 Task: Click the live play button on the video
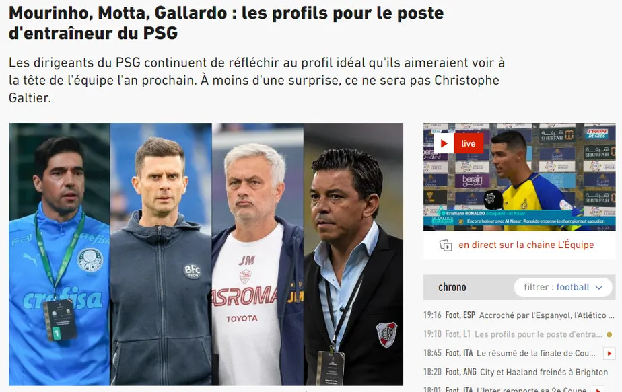click(x=444, y=143)
